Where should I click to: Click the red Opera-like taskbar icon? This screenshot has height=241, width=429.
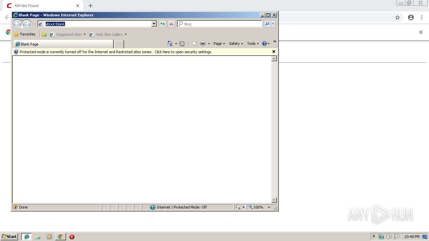72,237
